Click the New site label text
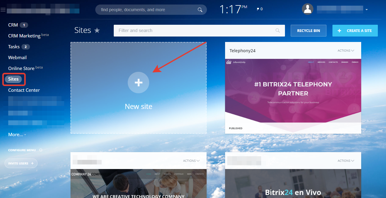 tap(139, 106)
